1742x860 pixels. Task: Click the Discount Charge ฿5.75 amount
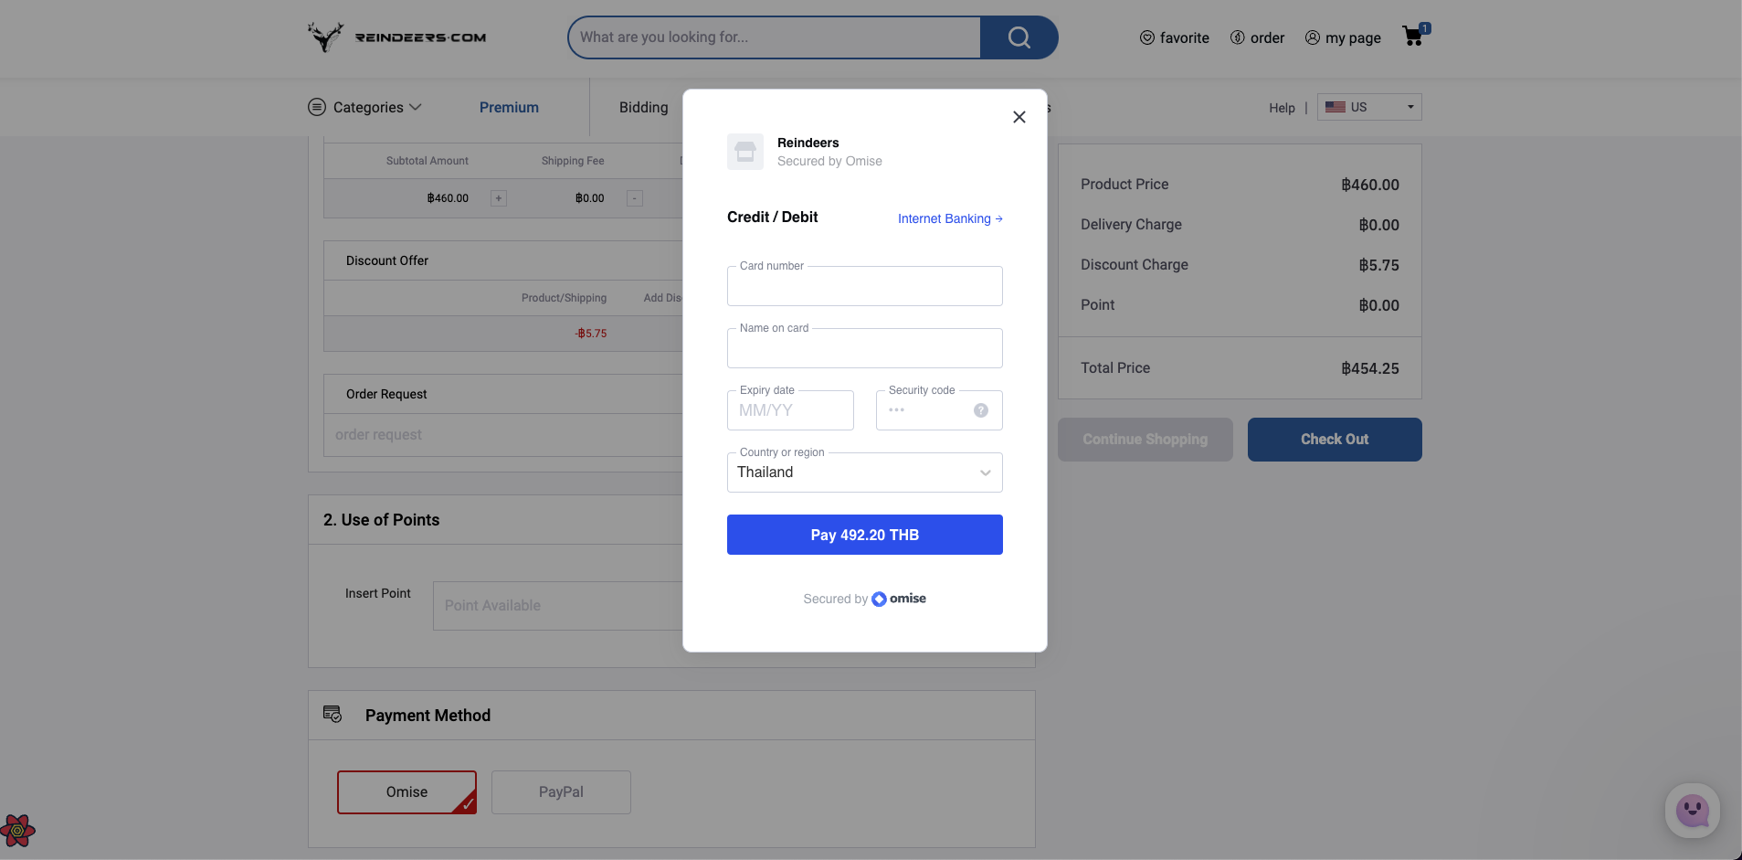point(1378,265)
